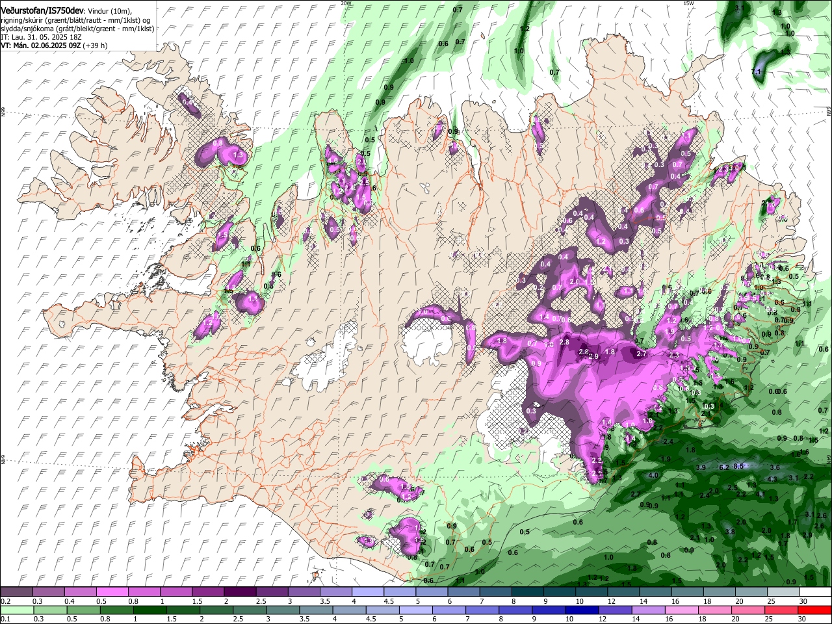Pick snow-scale swatch between 0.2 and 0.3

click(x=16, y=592)
